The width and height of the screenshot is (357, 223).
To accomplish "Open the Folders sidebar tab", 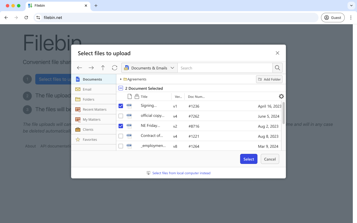I will coord(94,99).
